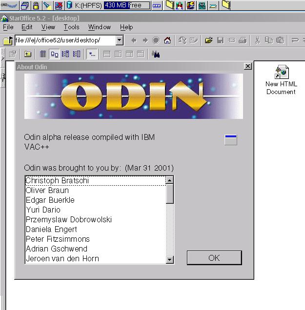Click the Undo arrow icon
The height and width of the screenshot is (310, 305).
click(x=295, y=40)
